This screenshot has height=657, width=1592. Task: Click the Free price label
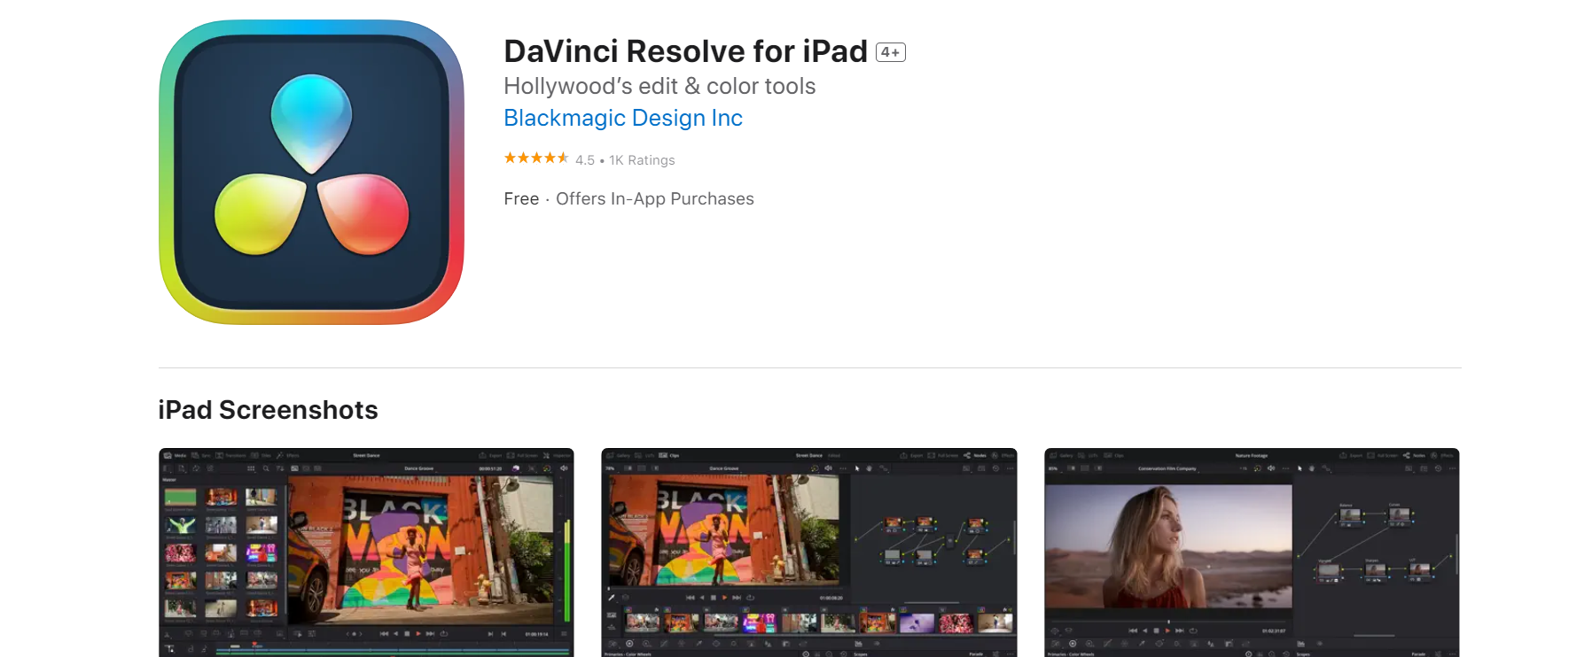click(521, 199)
